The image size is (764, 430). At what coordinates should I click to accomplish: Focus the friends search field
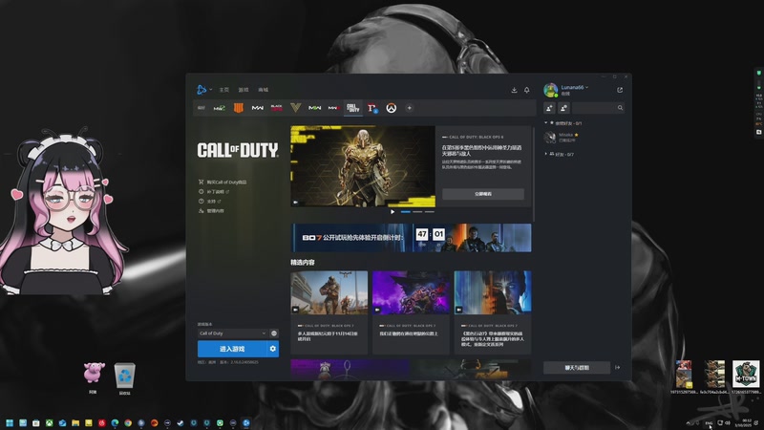click(x=599, y=108)
